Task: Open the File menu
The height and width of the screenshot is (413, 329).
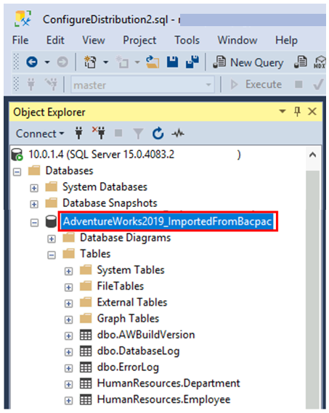Action: [x=20, y=41]
